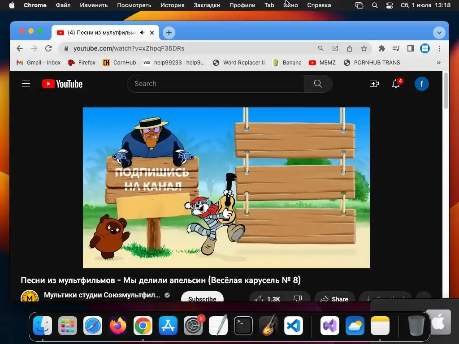Open Control Center in menu bar
The image size is (459, 344).
tap(390, 5)
